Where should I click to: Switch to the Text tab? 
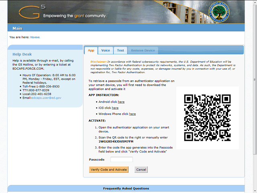point(120,50)
